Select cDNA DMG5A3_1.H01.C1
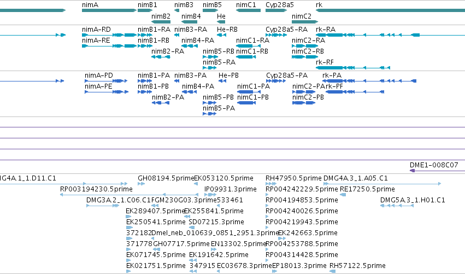Image resolution: width=465 pixels, height=274 pixels. (x=397, y=206)
